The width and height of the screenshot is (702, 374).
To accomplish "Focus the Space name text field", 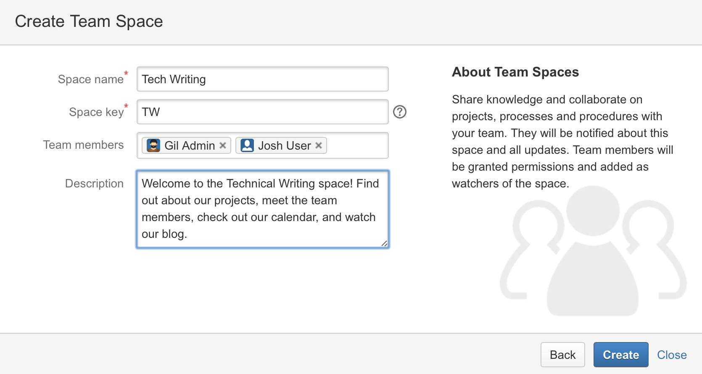I will point(262,79).
